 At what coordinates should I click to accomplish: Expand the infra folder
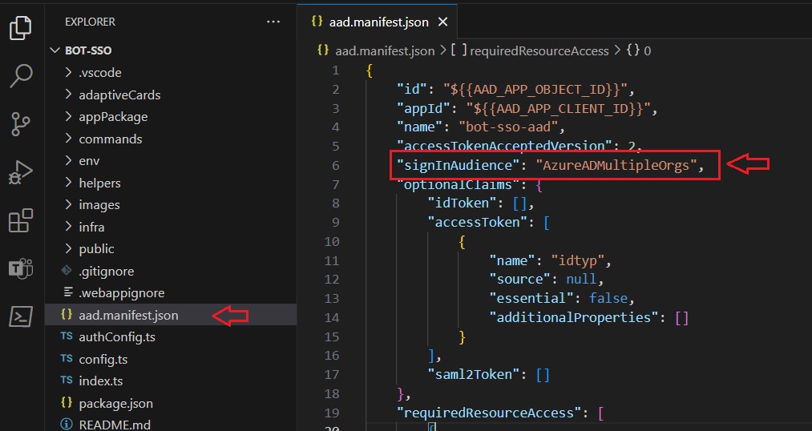[x=91, y=227]
